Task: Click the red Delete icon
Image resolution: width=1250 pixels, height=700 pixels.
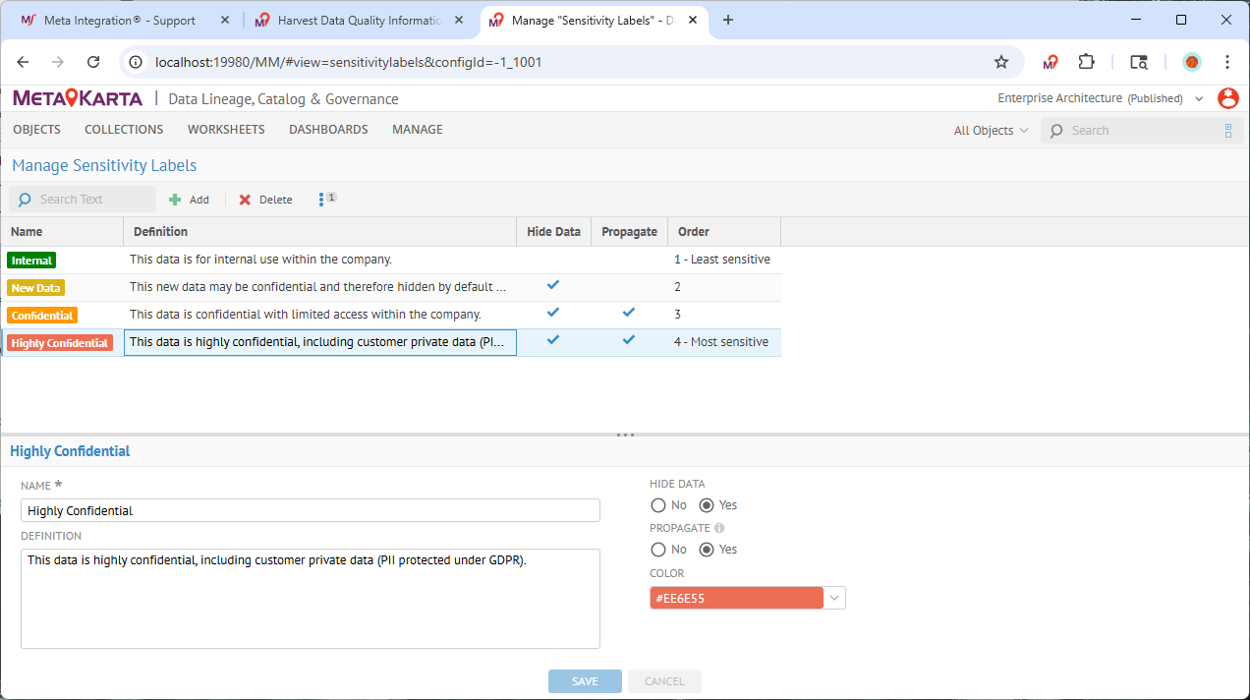Action: coord(245,199)
